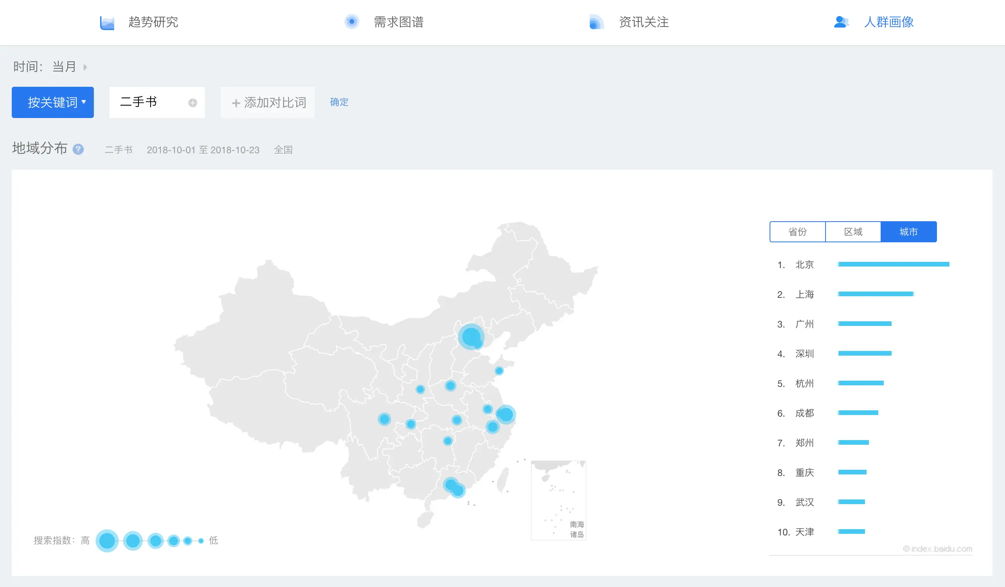
Task: Select the 城市 ranking toggle
Action: [908, 232]
